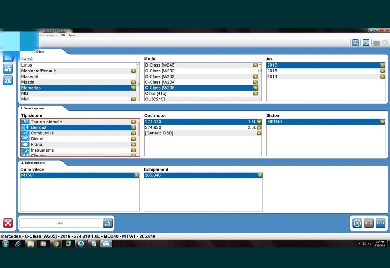The height and width of the screenshot is (268, 390).
Task: Select Combustibil system type
Action: 79,133
